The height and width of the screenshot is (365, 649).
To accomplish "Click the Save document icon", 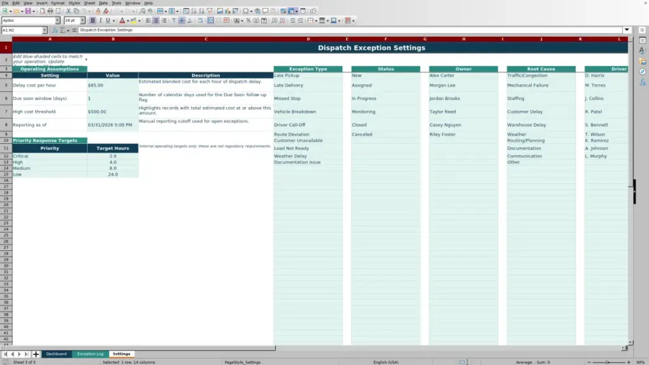I will pyautogui.click(x=28, y=11).
